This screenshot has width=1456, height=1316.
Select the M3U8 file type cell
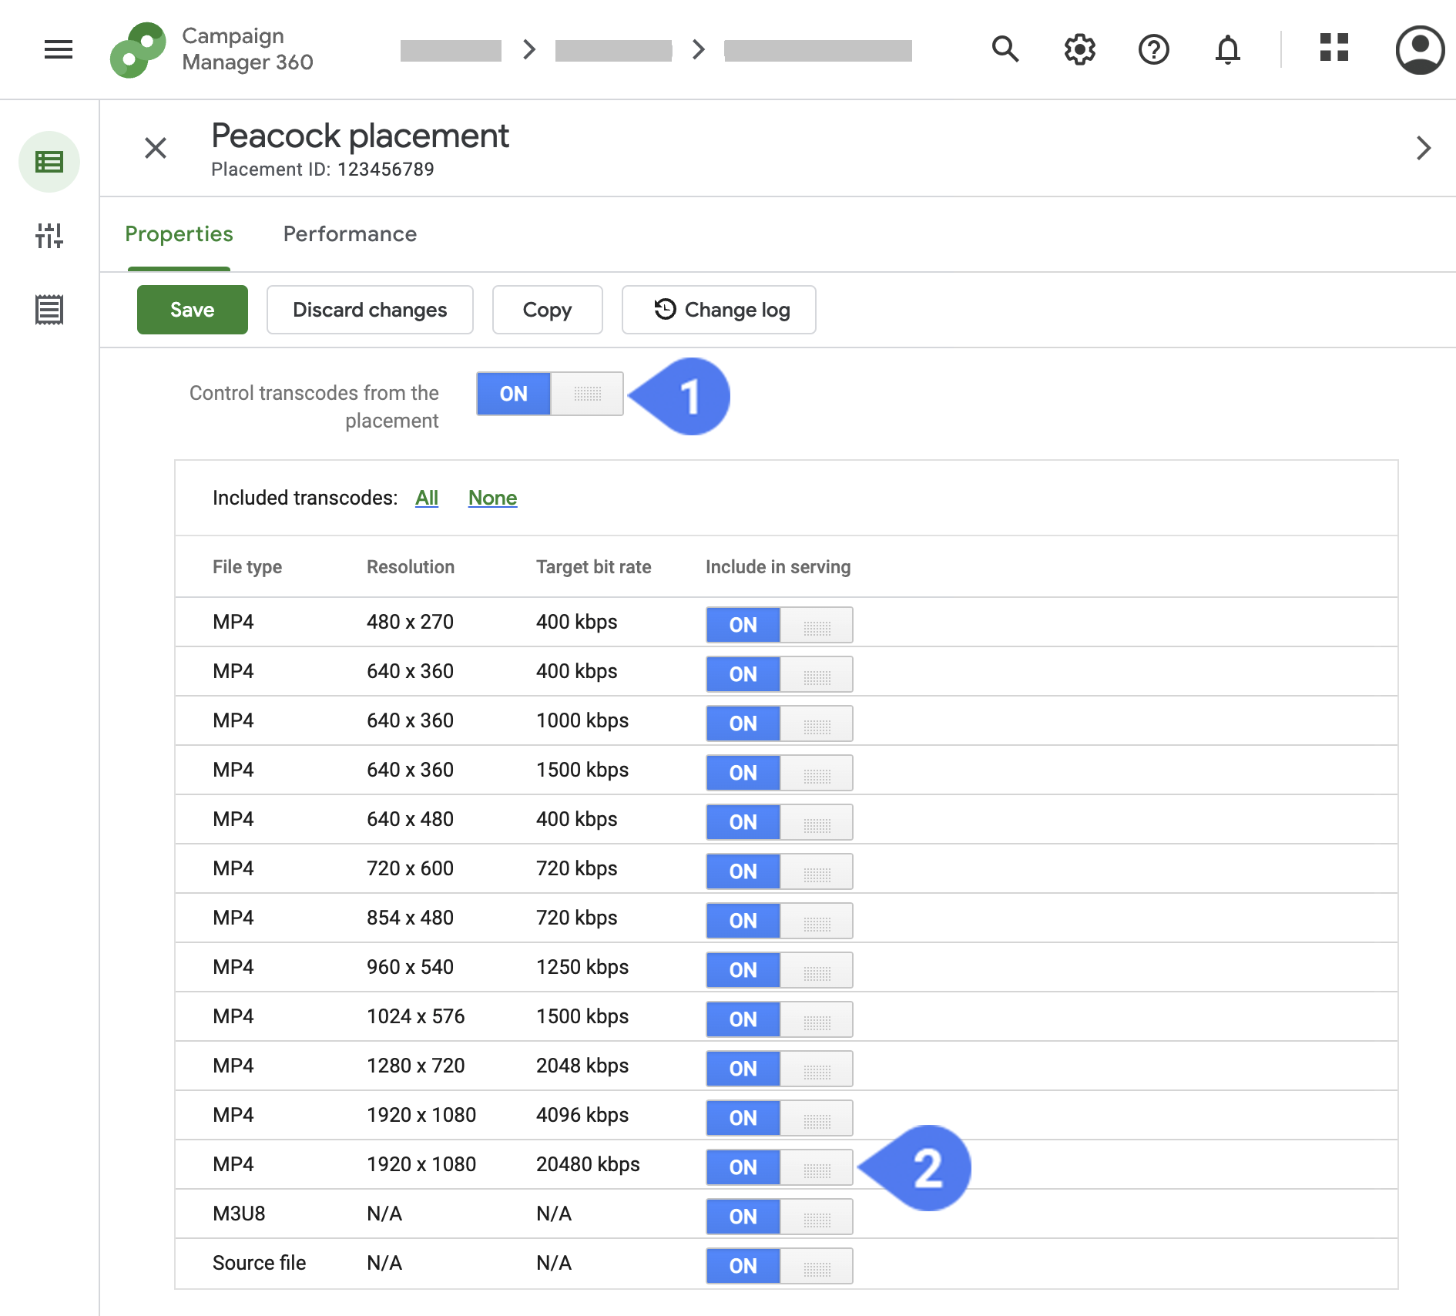(x=239, y=1214)
